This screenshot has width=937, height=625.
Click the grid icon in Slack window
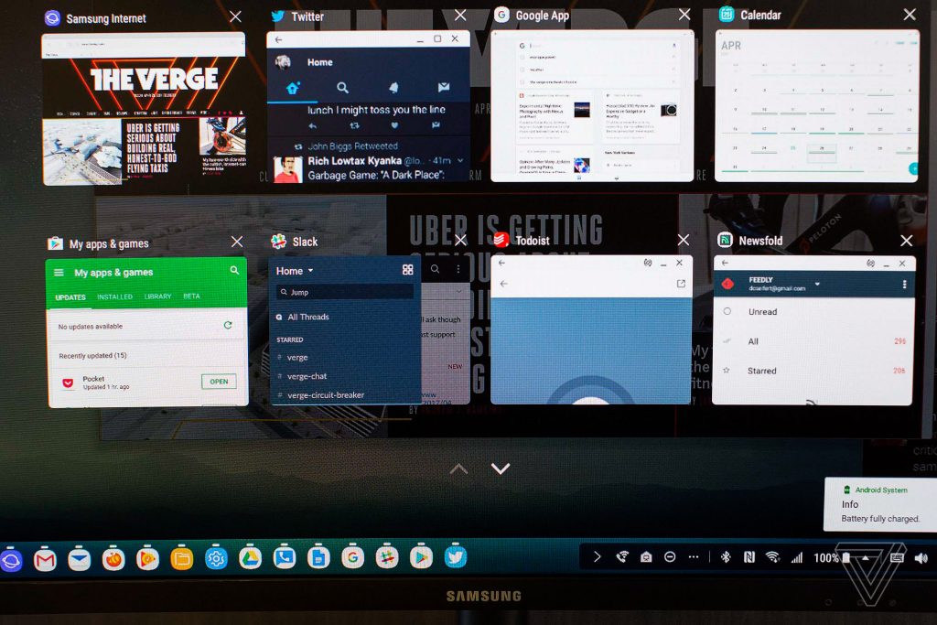click(407, 270)
